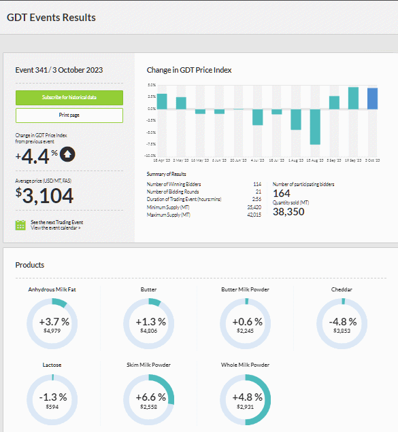Viewport: 398px width, 432px height.
Task: Click the Products section heading
Action: 30,265
